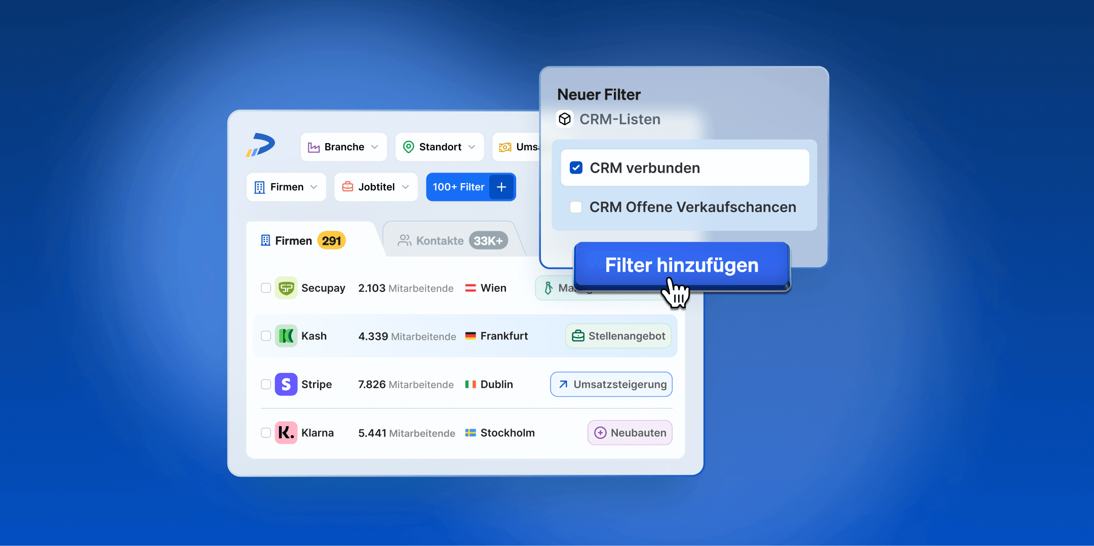Screen dimensions: 1094x546
Task: Expand the Jobtitel dropdown
Action: coord(376,187)
